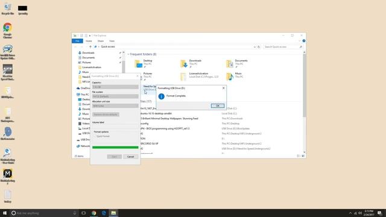Click the Windows Start button
The width and height of the screenshot is (386, 217).
pos(5,213)
